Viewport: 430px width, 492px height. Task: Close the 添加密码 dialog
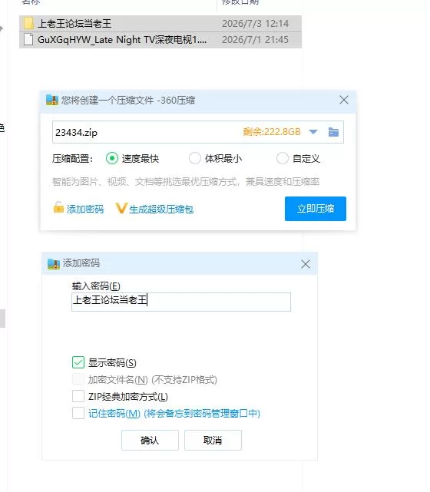(x=306, y=264)
